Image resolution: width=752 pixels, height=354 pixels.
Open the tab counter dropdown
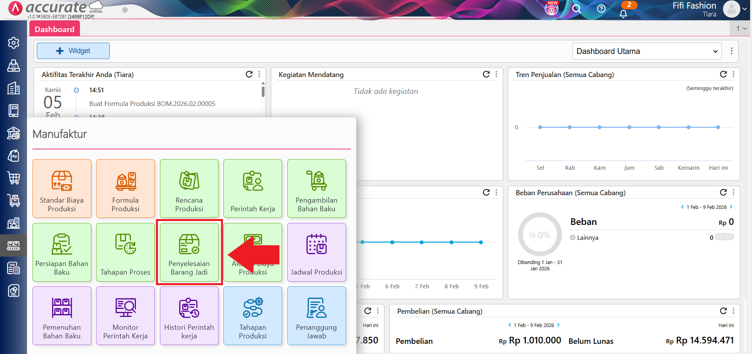[x=741, y=29]
